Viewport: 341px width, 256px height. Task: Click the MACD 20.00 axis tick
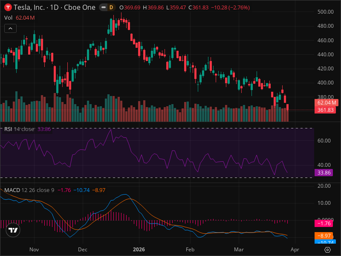pyautogui.click(x=324, y=186)
